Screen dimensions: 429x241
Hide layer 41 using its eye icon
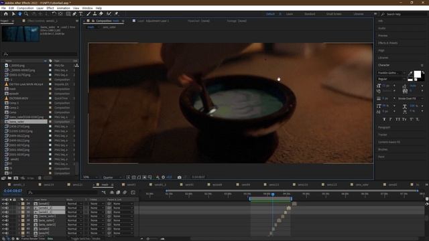(3, 233)
